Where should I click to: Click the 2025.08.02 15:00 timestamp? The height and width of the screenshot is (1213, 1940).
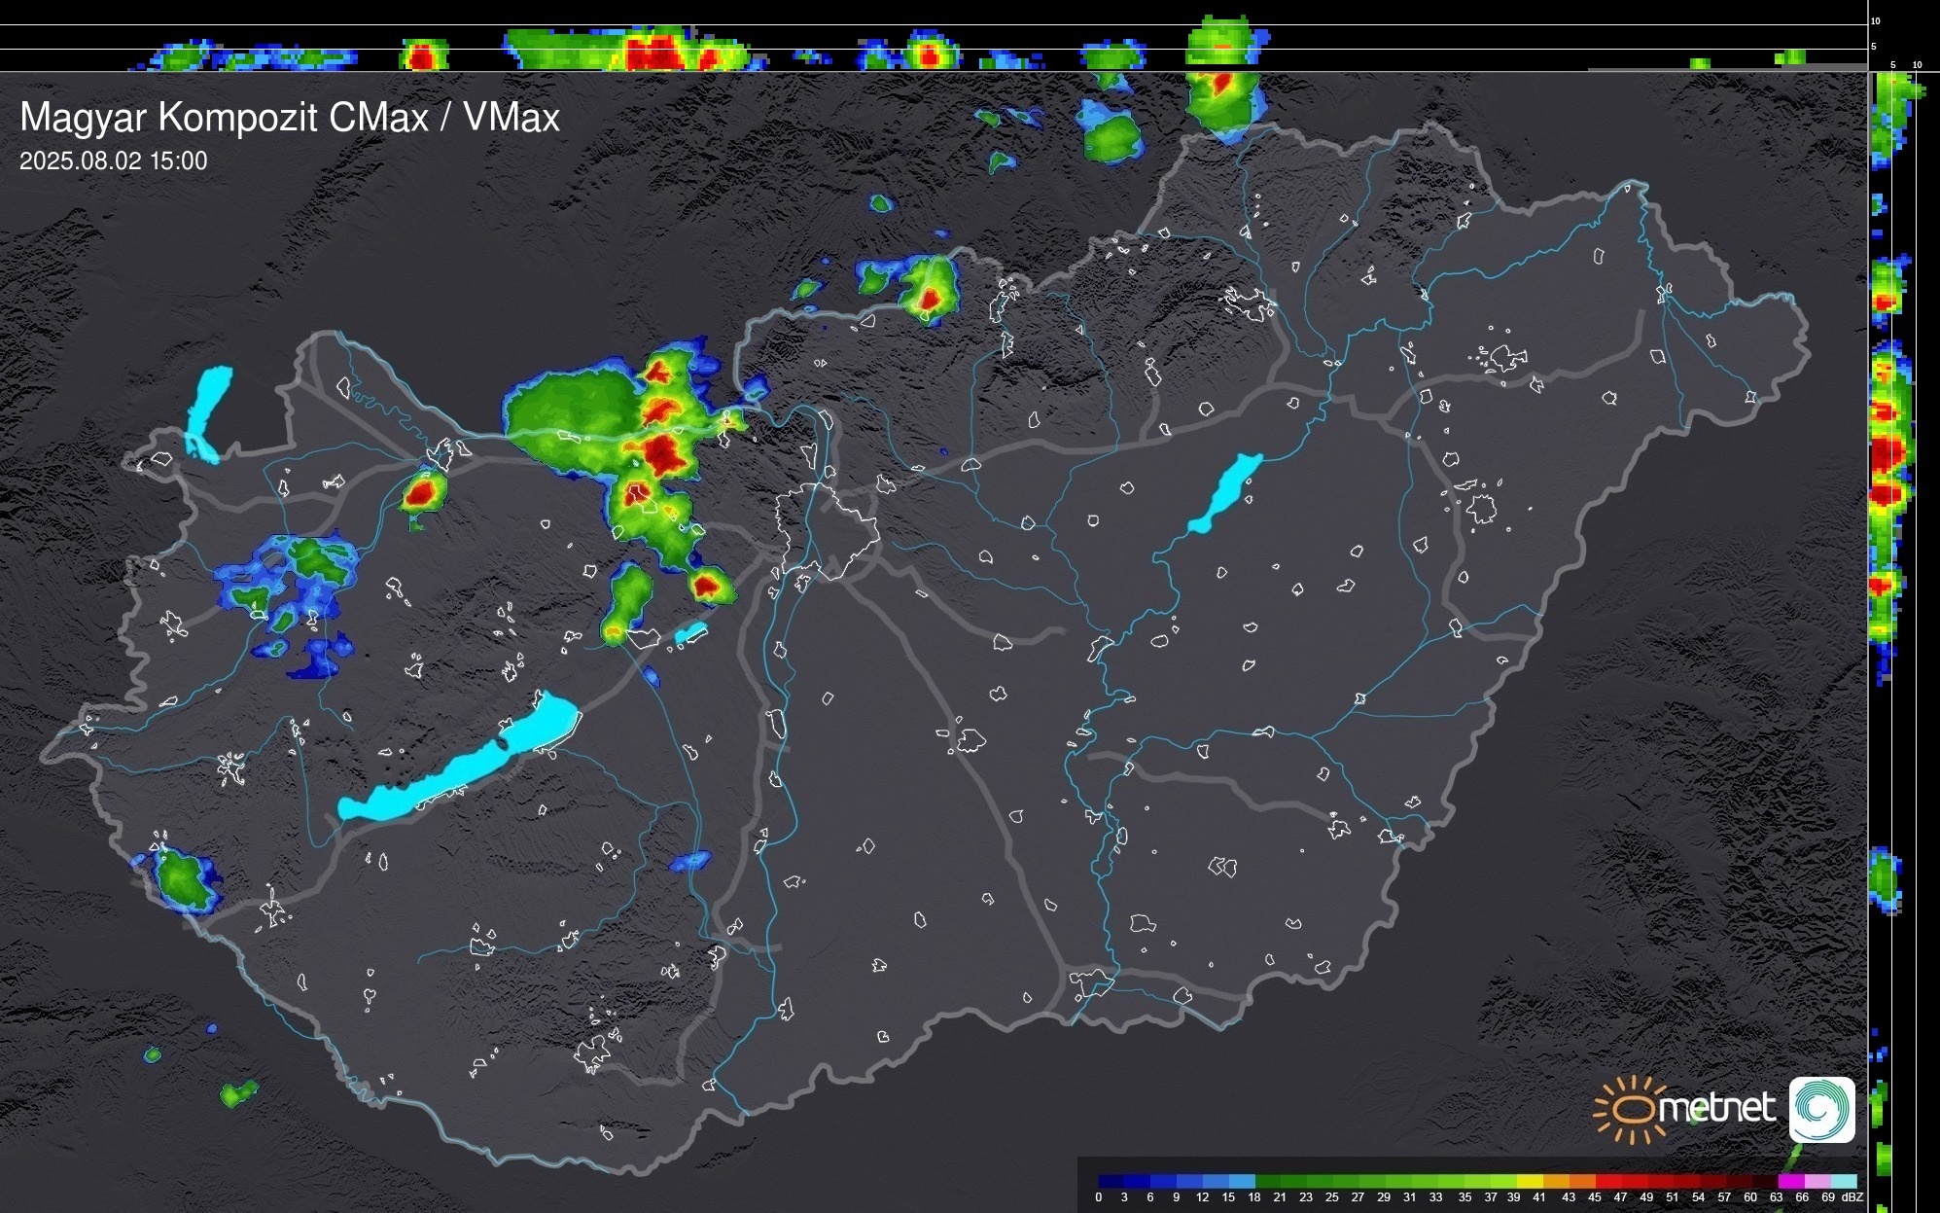pos(114,161)
